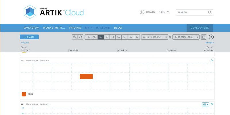The width and height of the screenshot is (230, 115).
Task: Close the Mysmartcar - Gpsstate chart
Action: 212,60
